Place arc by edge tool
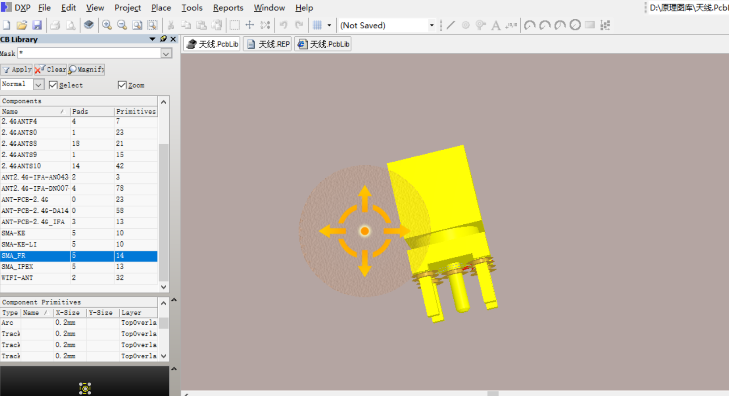Viewport: 729px width, 396px height. tap(545, 25)
